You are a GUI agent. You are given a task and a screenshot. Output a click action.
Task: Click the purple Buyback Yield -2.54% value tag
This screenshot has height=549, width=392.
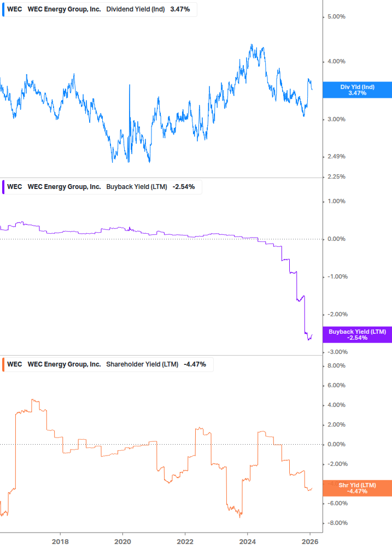(358, 335)
